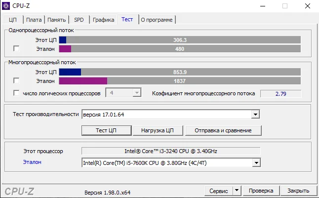This screenshot has height=198, width=319.
Task: Click the Проверка button
Action: (261, 191)
